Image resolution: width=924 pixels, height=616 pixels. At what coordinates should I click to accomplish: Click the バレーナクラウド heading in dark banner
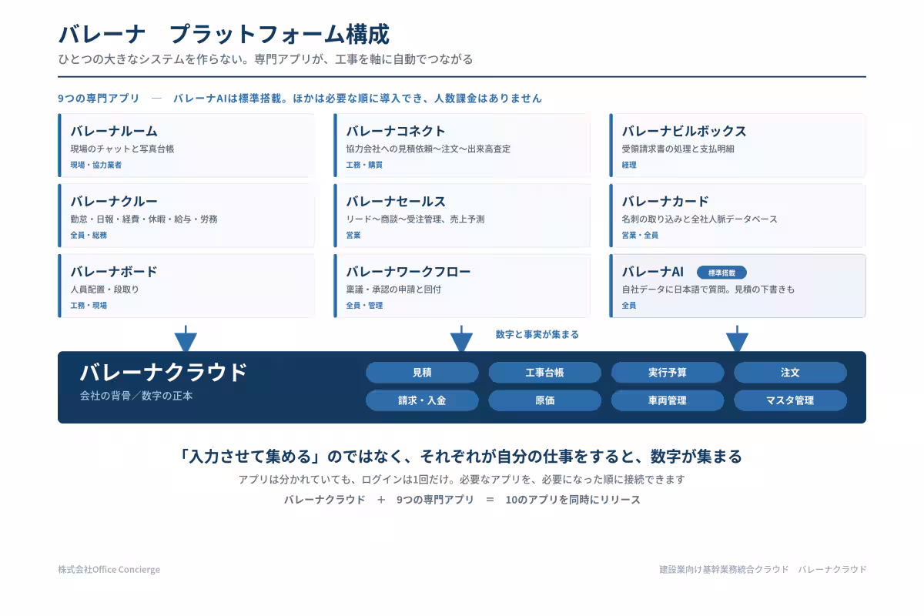[x=163, y=372]
